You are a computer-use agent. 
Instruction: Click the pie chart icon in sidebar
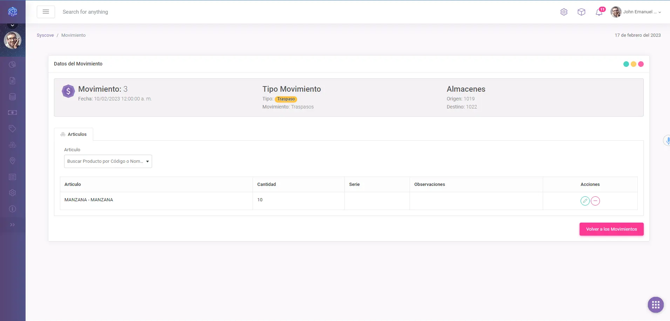coord(12,64)
